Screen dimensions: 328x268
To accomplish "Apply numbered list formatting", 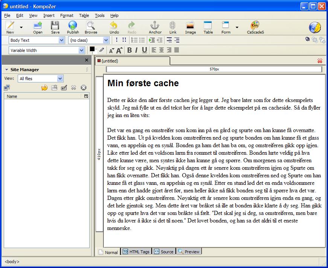I will coord(134,40).
